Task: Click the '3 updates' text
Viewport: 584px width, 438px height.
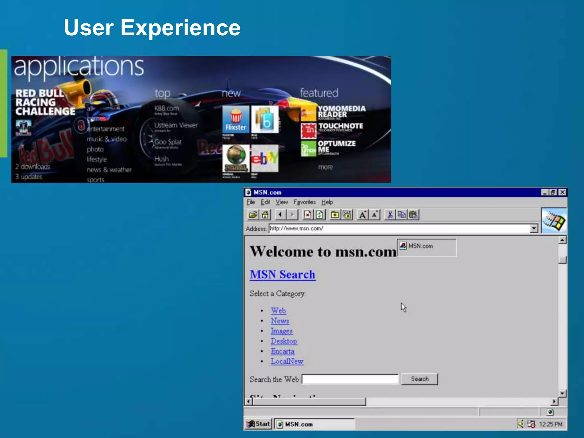Action: tap(29, 177)
